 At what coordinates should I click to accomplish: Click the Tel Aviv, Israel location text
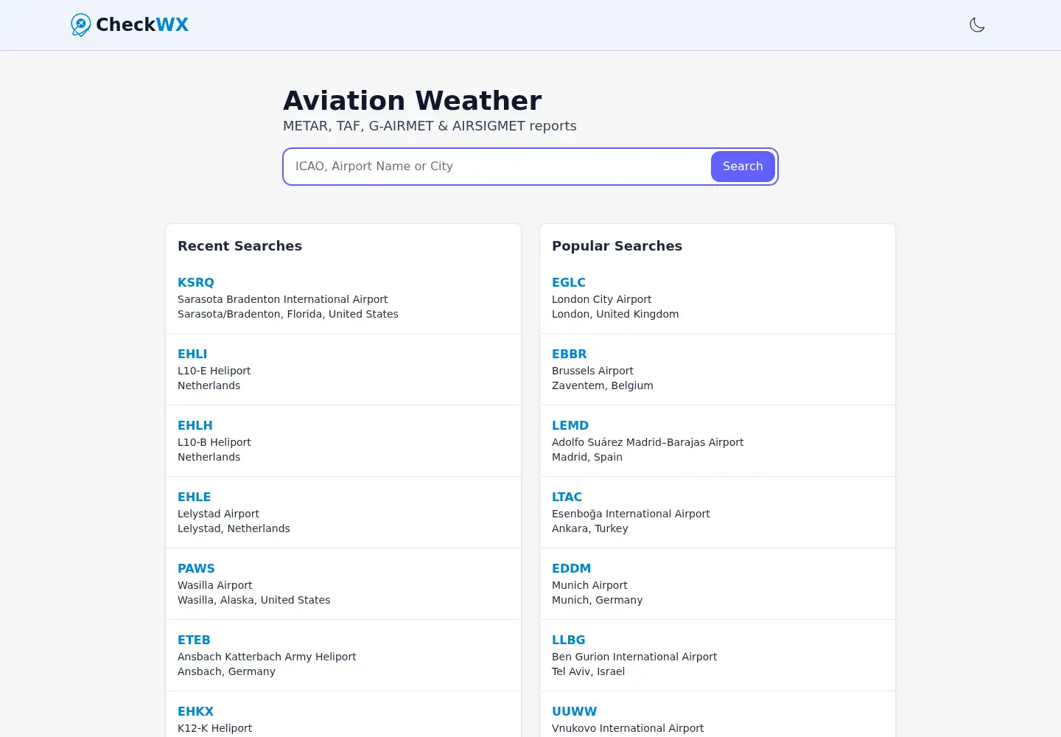588,671
